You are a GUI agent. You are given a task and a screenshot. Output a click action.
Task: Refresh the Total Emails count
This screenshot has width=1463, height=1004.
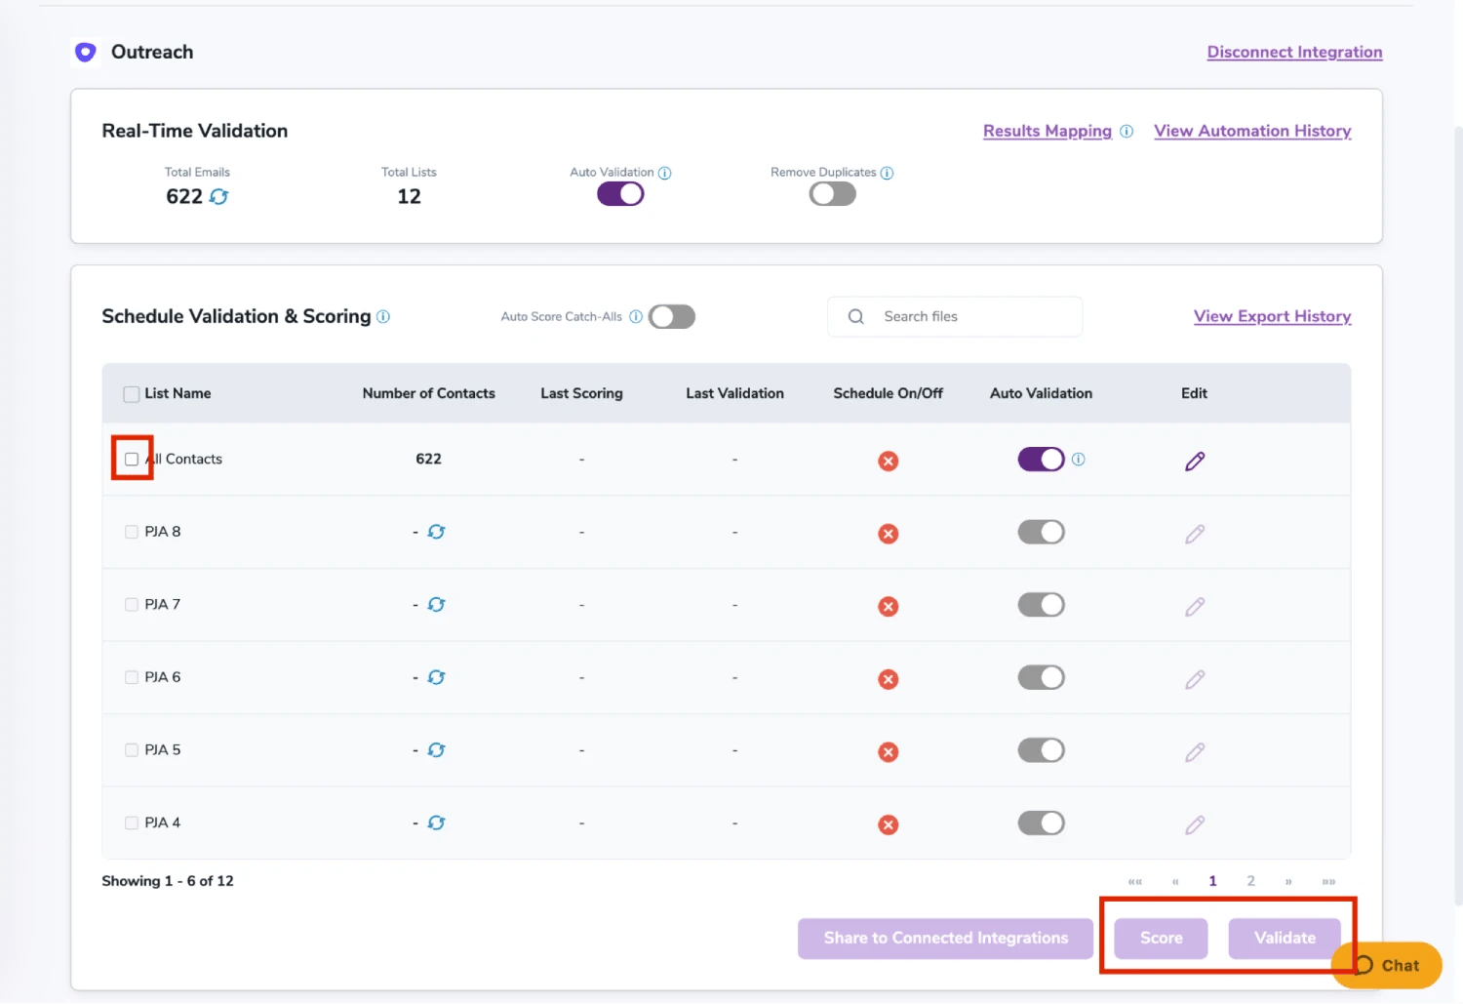point(219,197)
